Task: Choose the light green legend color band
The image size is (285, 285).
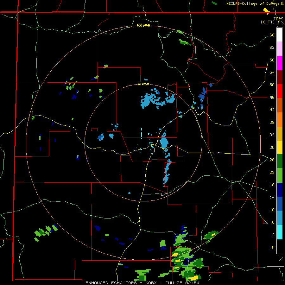Action: [280, 175]
